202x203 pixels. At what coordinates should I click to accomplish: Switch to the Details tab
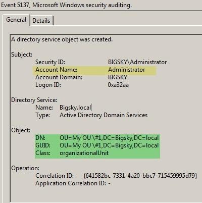41,21
